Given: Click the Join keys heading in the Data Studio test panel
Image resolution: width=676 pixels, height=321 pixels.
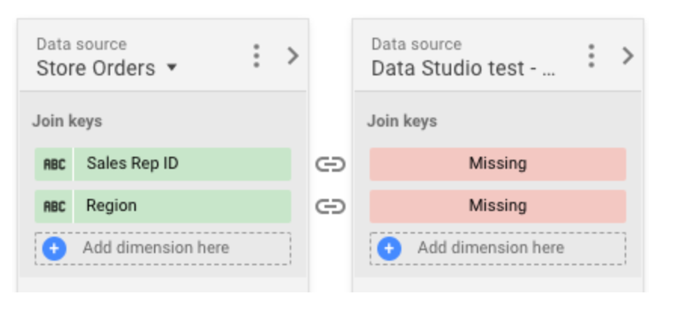Looking at the screenshot, I should coord(401,121).
